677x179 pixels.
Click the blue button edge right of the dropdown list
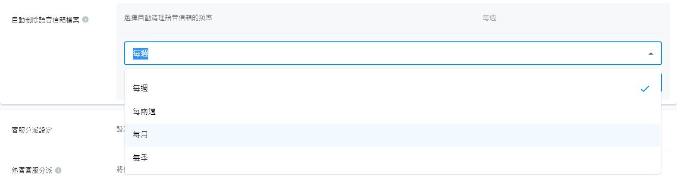click(x=661, y=82)
